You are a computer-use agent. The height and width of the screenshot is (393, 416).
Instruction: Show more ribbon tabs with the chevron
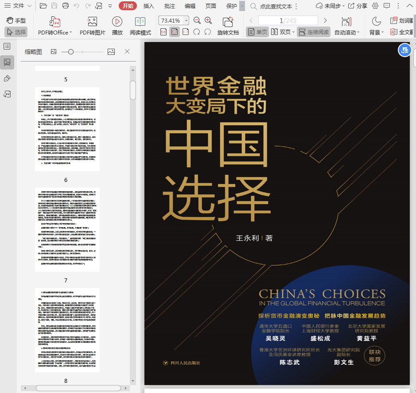[x=242, y=6]
